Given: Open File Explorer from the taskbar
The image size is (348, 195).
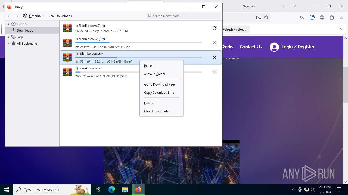Looking at the screenshot, I should [x=125, y=190].
